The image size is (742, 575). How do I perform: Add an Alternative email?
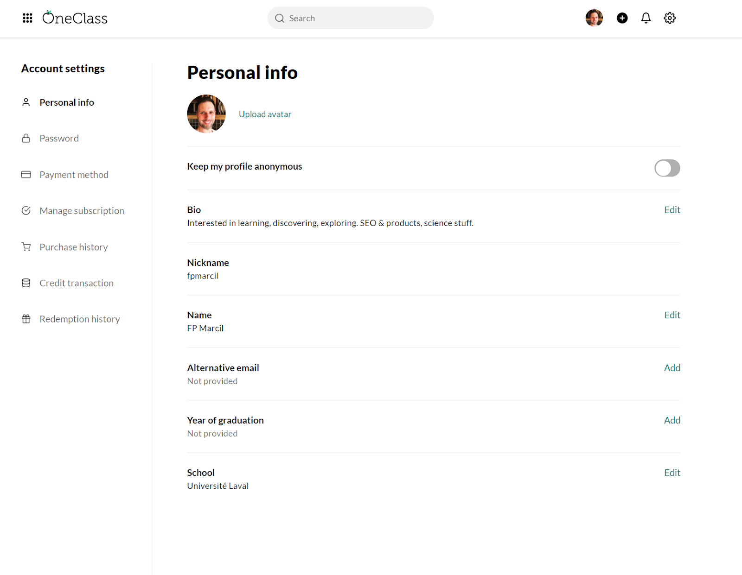click(x=672, y=368)
